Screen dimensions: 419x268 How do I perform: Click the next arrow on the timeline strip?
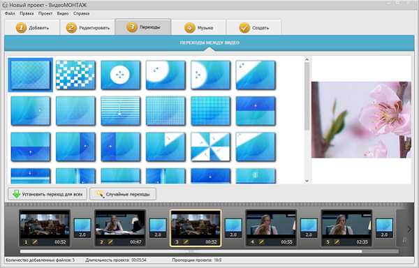[410, 230]
